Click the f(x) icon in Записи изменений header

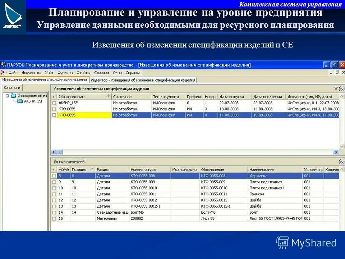(341, 162)
